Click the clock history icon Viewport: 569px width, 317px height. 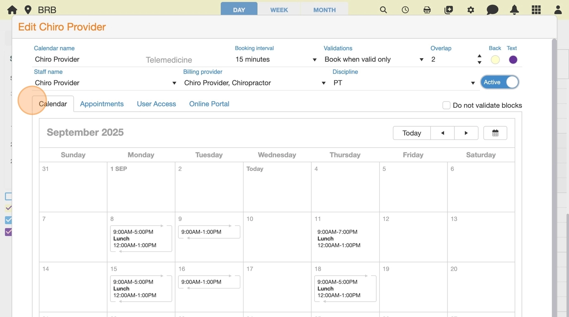(x=405, y=10)
